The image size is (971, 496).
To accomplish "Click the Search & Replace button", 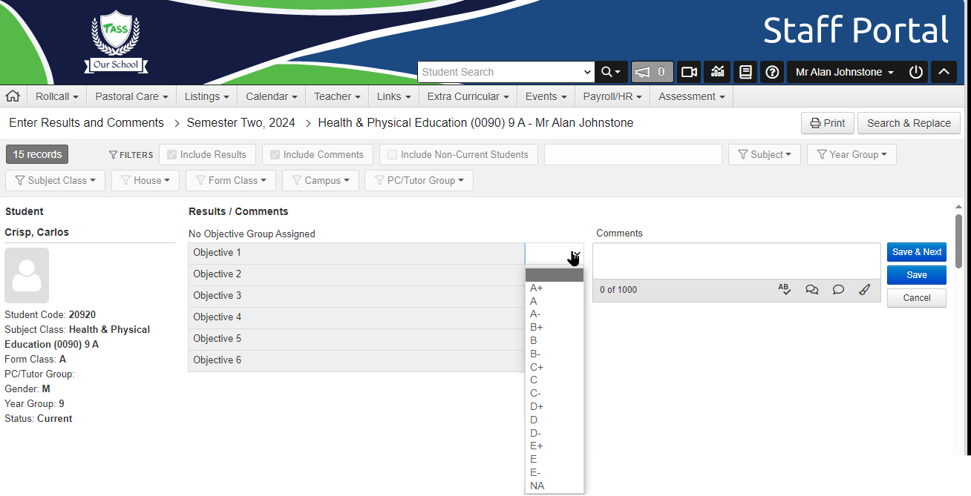I will click(x=909, y=123).
